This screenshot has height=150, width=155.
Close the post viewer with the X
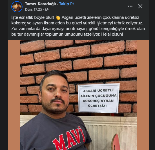pyautogui.click(x=140, y=6)
